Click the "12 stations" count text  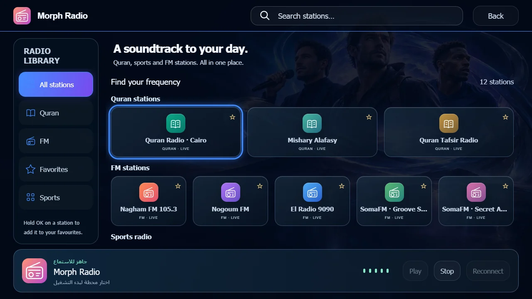tap(497, 82)
